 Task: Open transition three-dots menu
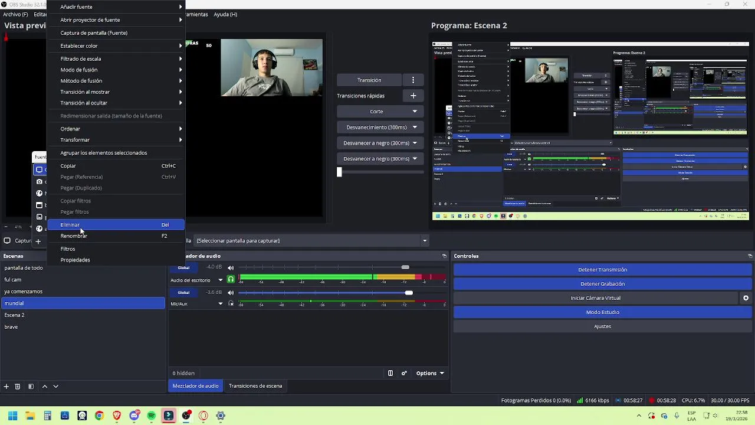pos(413,80)
